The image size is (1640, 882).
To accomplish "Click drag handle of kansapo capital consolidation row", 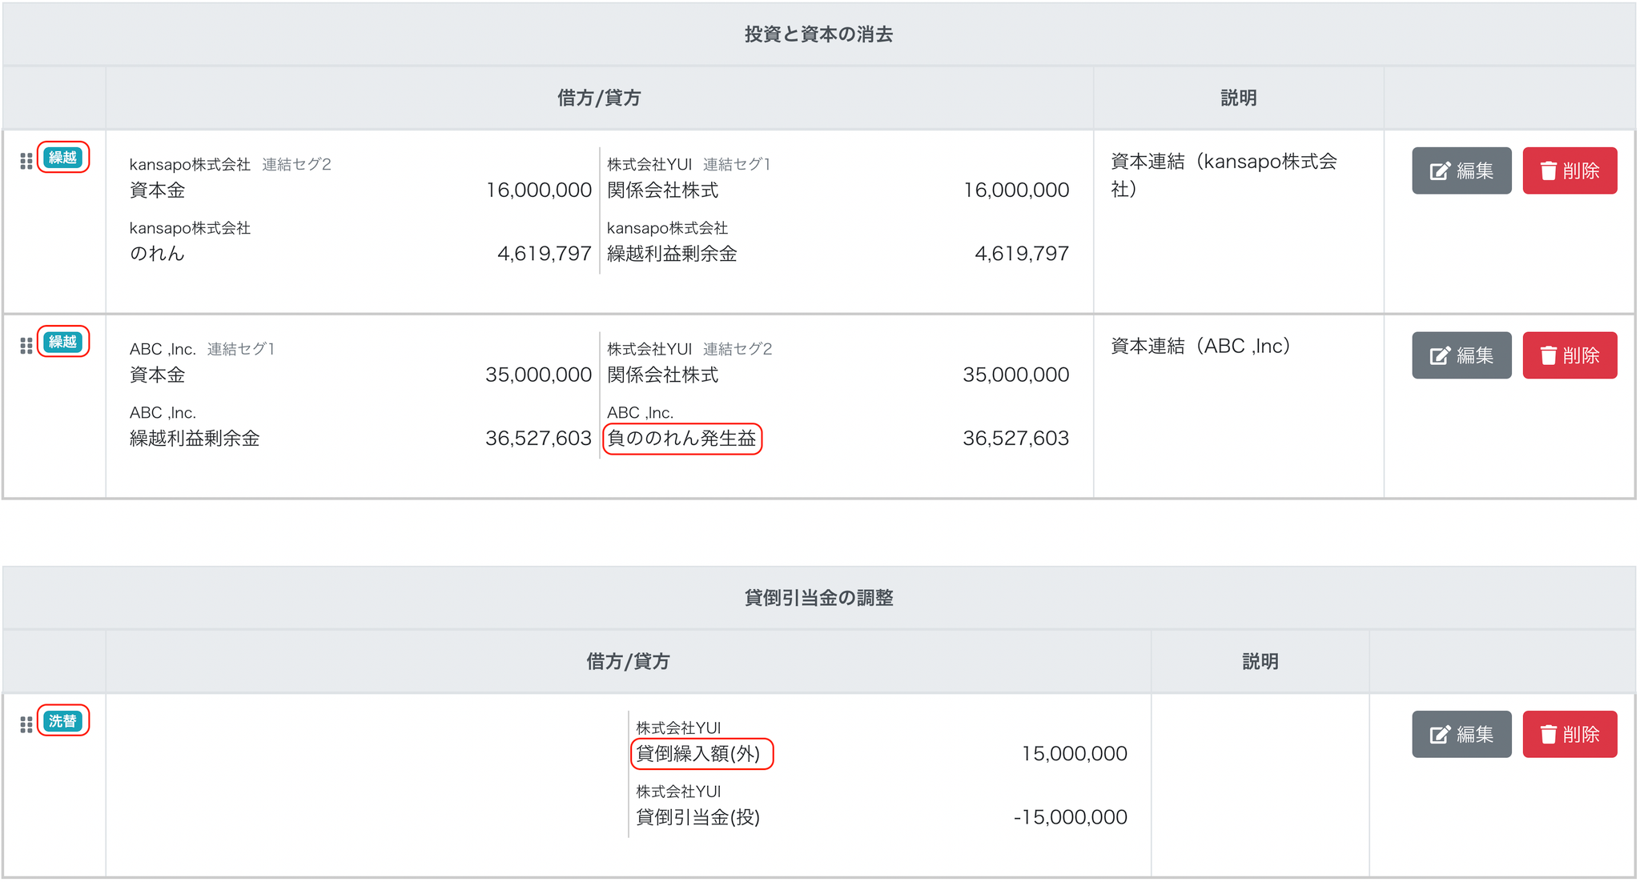I will [26, 161].
